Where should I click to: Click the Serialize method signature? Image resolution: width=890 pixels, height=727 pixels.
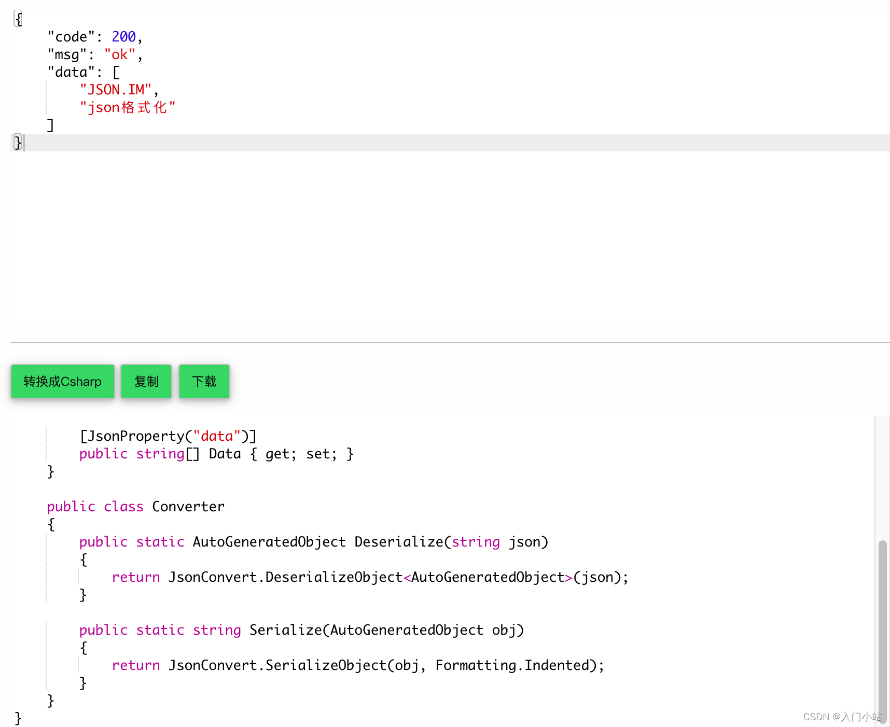tap(302, 630)
